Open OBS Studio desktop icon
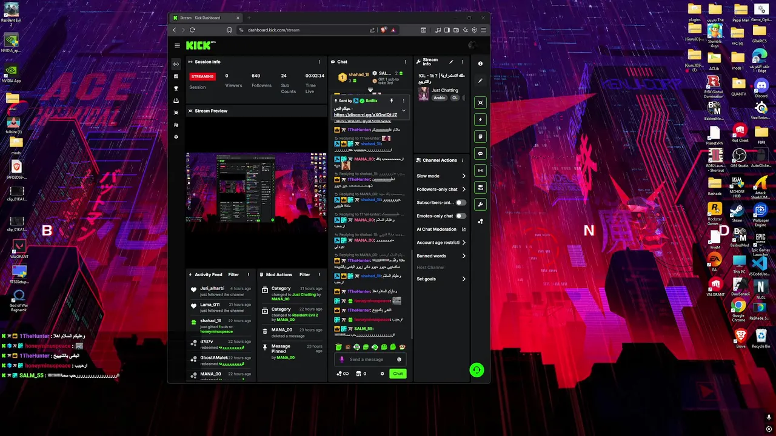 pyautogui.click(x=739, y=159)
